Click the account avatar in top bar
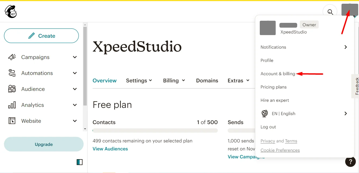359x173 pixels. click(x=350, y=10)
